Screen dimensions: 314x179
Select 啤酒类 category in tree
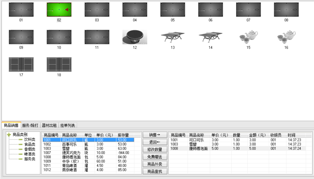[30, 154]
